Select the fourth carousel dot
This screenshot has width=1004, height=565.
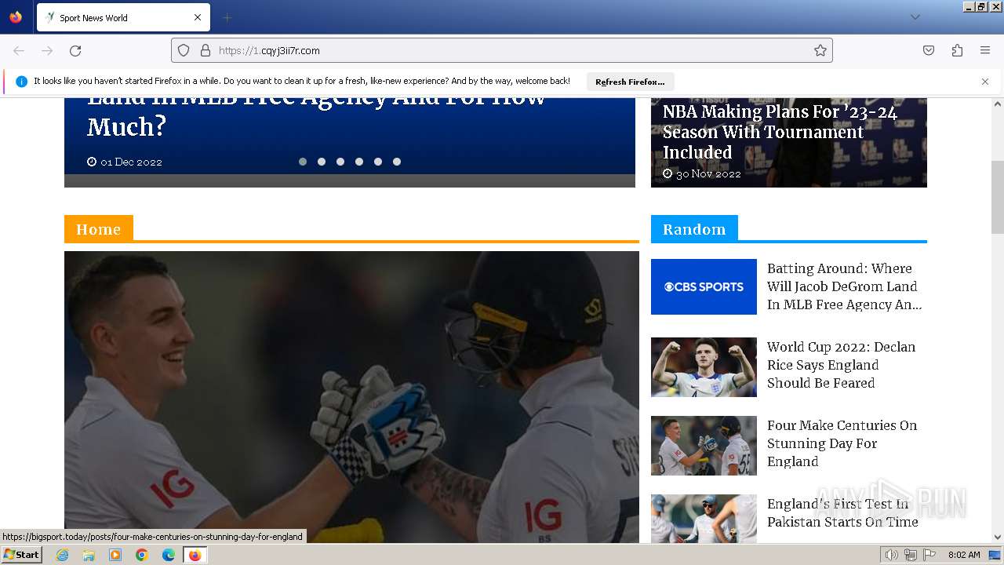click(x=359, y=162)
